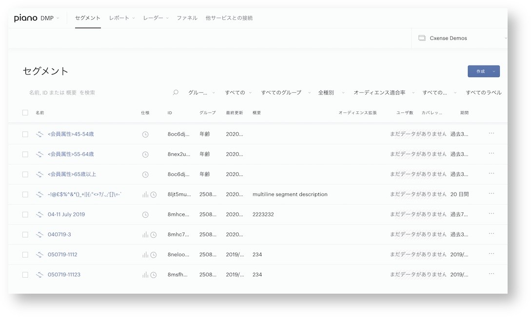Click the segment icon beside 050719-1112
Screen dimensions: 531x317
39,255
